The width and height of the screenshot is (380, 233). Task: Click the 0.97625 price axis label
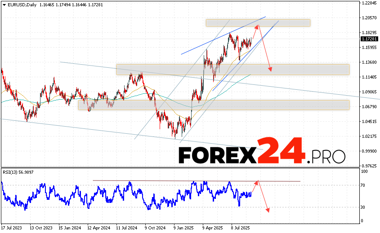369,165
